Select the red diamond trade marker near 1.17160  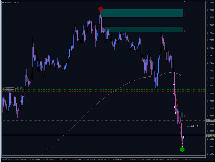(174, 85)
